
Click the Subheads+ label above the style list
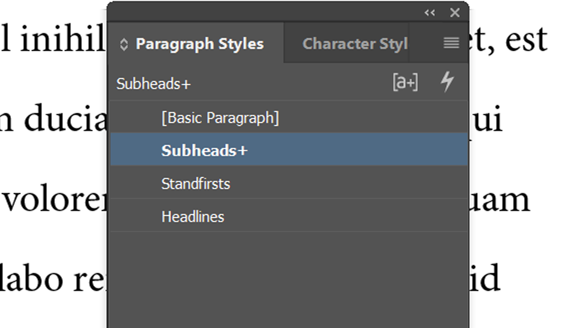(x=153, y=84)
